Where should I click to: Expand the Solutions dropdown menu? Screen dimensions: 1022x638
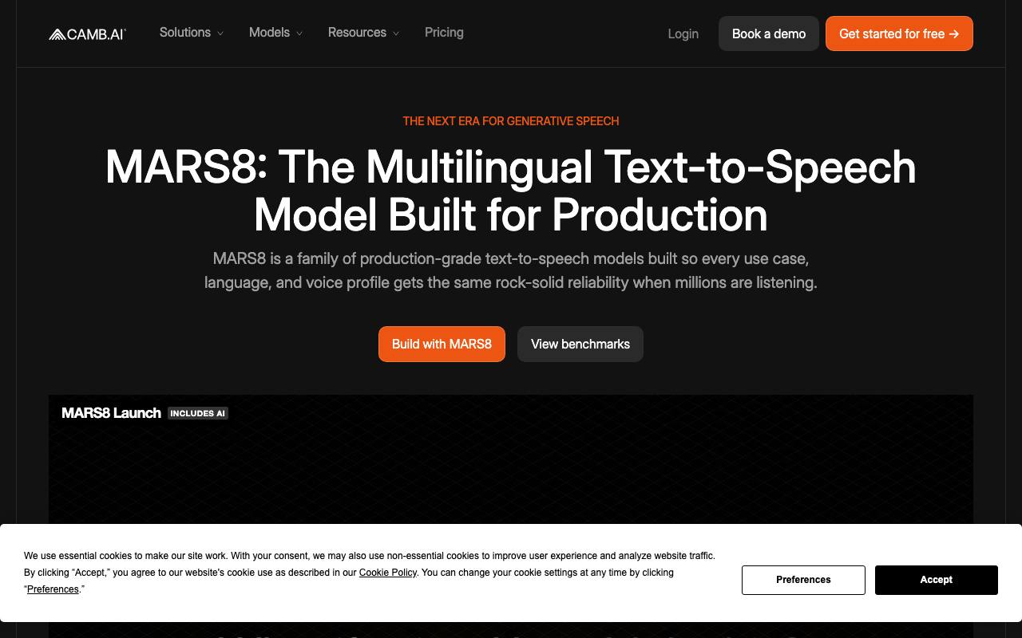click(192, 33)
